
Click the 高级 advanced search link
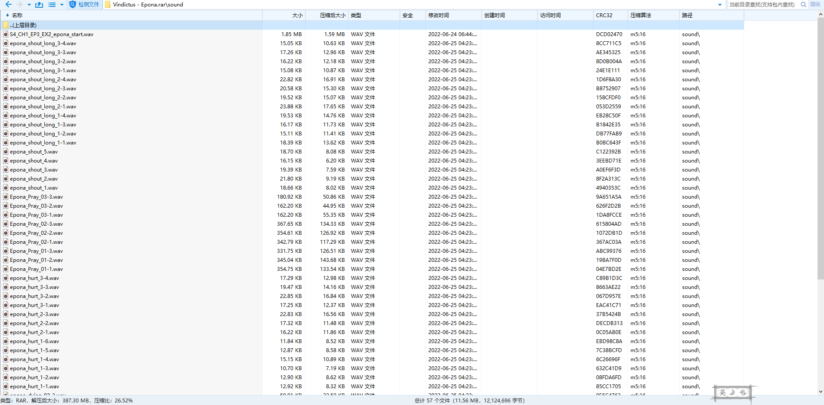(x=815, y=4)
